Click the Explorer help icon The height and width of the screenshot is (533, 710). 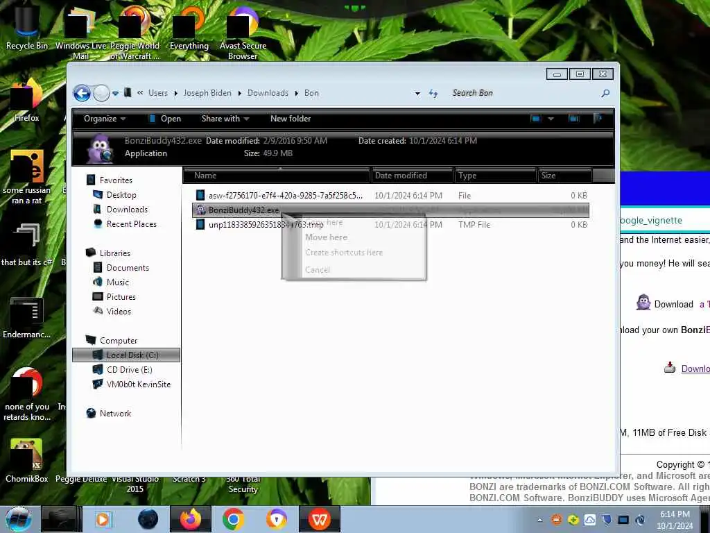point(597,119)
